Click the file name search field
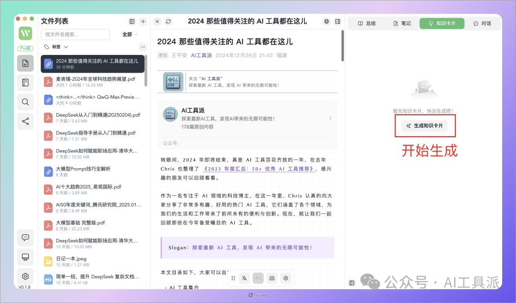516x303 pixels. pyautogui.click(x=75, y=34)
